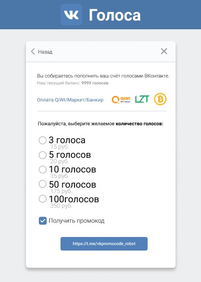
Task: Select the 100голосов radio option
Action: coord(43,199)
